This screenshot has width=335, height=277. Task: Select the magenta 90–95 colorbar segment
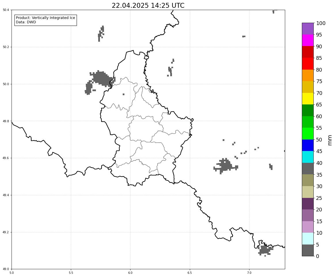pos(308,40)
